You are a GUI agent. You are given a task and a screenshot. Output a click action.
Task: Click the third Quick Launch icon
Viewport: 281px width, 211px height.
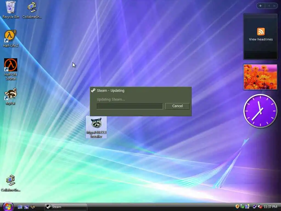[x=33, y=207]
